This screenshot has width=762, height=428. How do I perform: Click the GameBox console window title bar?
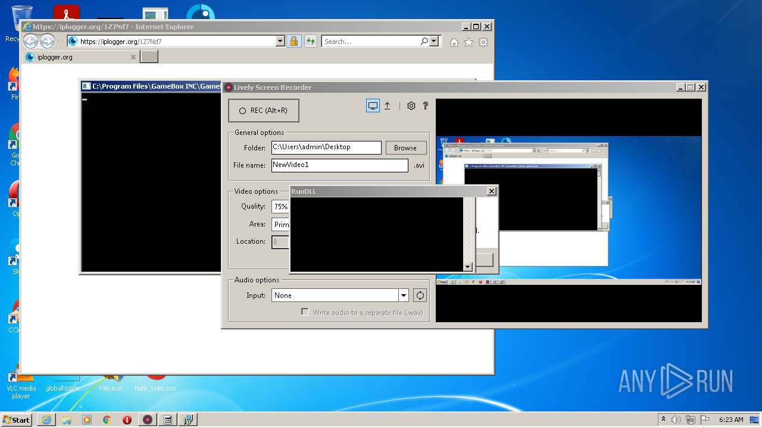point(151,86)
